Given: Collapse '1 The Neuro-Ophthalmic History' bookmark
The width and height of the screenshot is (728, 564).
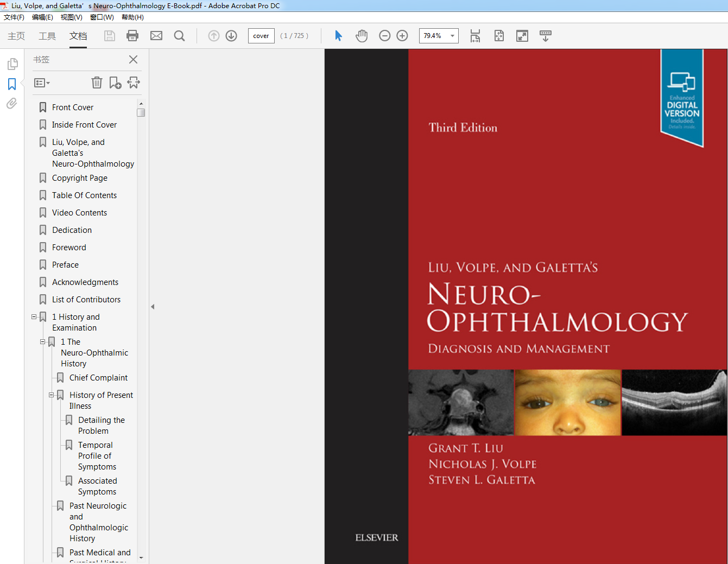Looking at the screenshot, I should coord(42,342).
